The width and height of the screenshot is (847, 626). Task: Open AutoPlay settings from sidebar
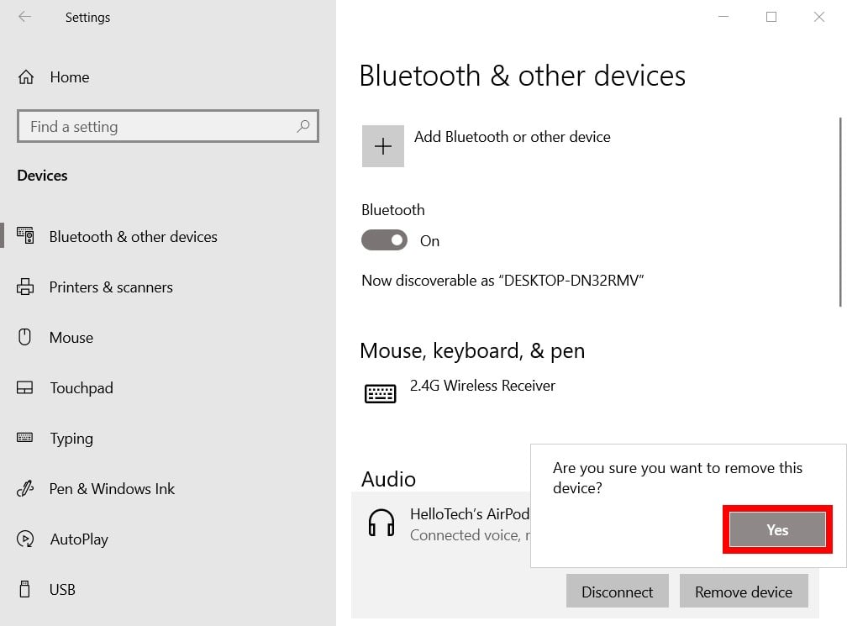[x=26, y=539]
